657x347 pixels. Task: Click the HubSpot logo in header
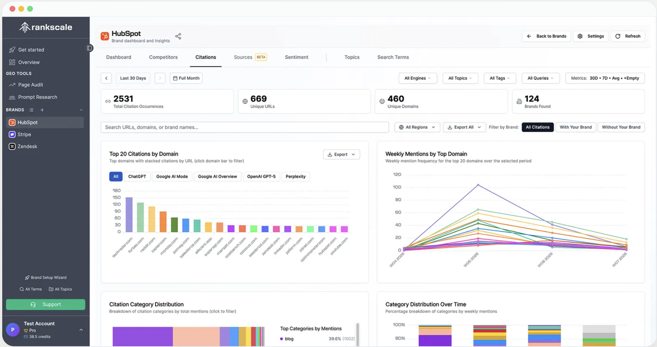105,36
